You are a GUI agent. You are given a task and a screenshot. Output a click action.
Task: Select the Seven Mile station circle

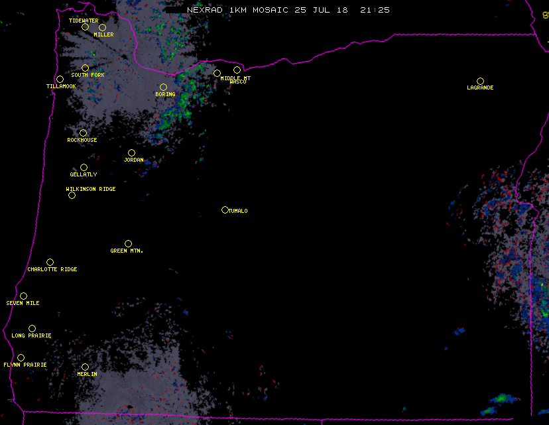(23, 296)
